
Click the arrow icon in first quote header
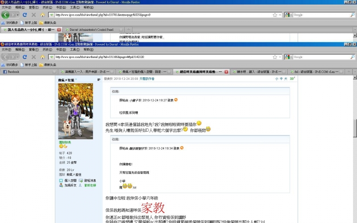pyautogui.click(x=176, y=99)
